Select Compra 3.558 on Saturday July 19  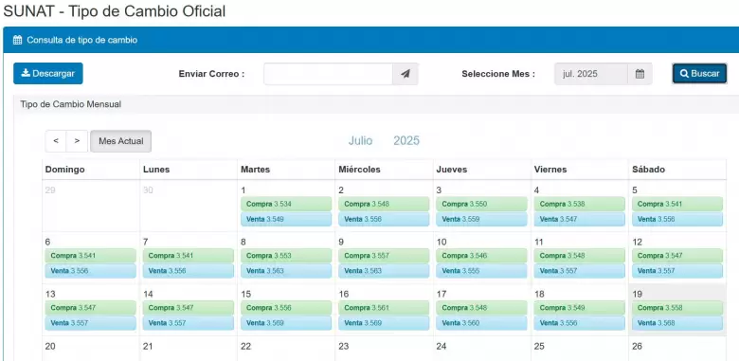click(677, 308)
